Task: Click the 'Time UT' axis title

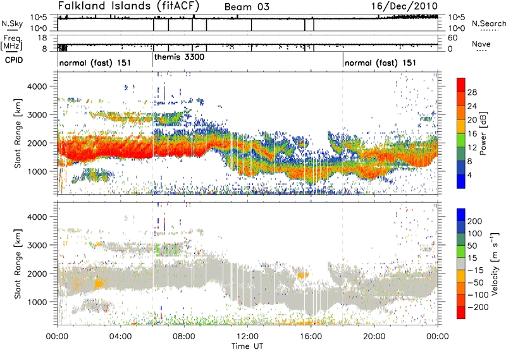Action: [x=247, y=346]
